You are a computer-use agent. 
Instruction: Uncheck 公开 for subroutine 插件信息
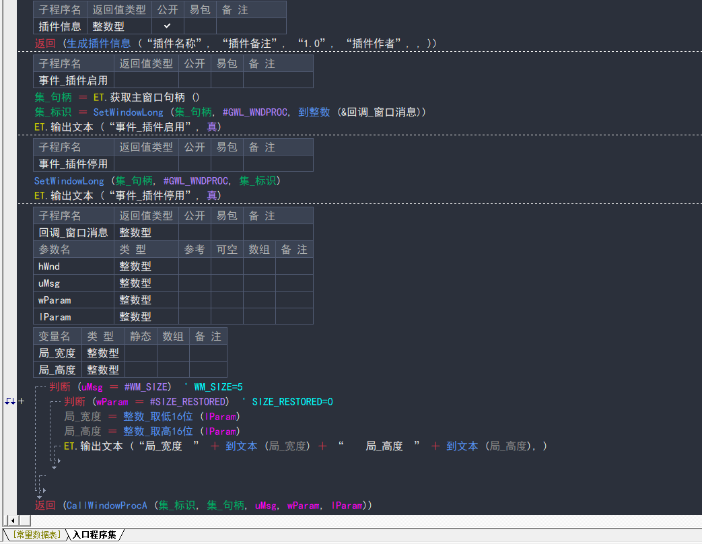(168, 26)
